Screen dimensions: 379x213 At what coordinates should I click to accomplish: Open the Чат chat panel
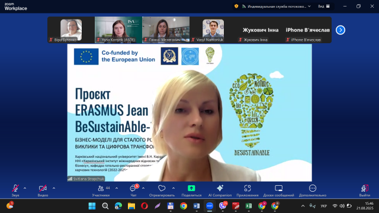(133, 190)
